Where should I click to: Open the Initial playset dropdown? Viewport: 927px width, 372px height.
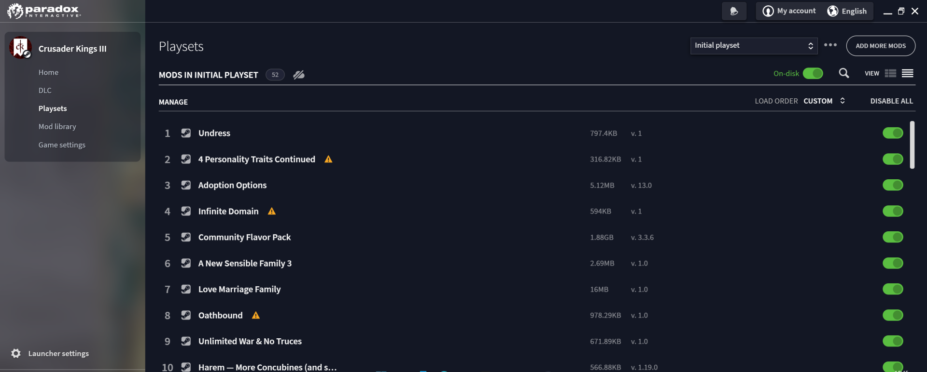754,46
